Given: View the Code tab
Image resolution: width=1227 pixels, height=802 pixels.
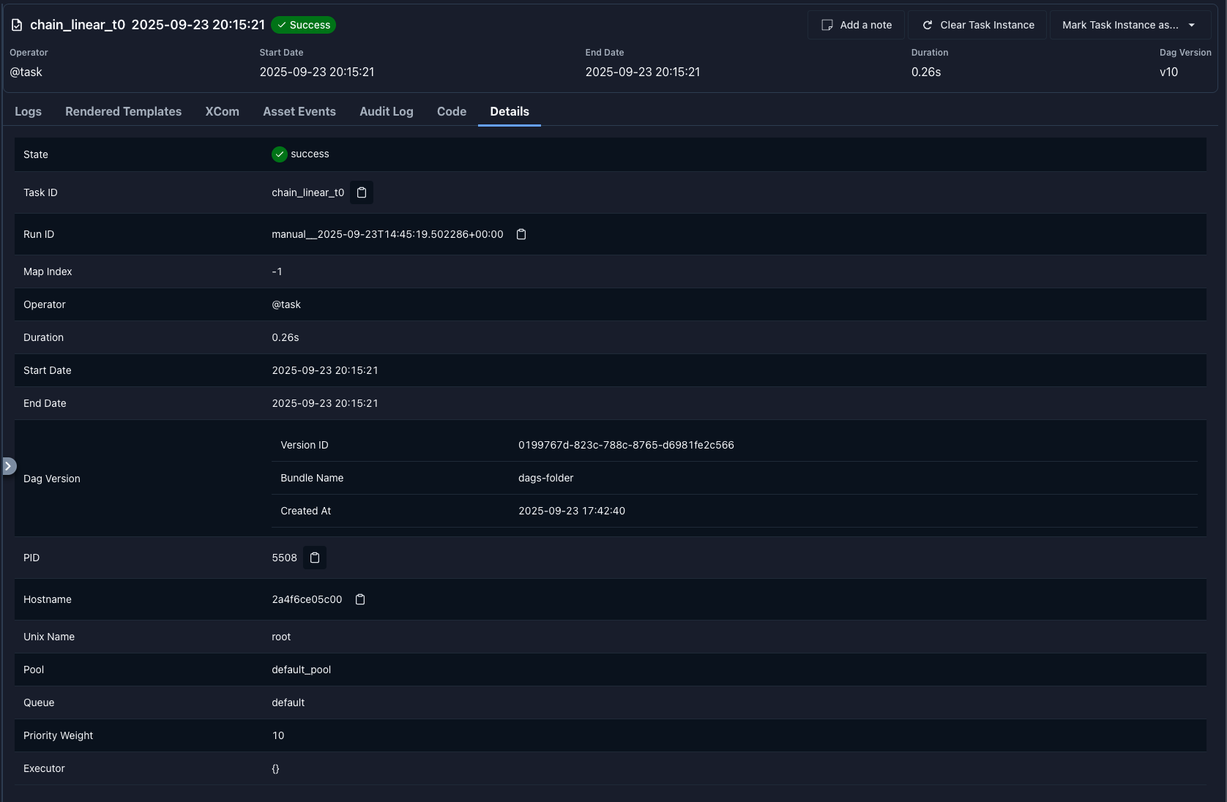Looking at the screenshot, I should (x=451, y=111).
